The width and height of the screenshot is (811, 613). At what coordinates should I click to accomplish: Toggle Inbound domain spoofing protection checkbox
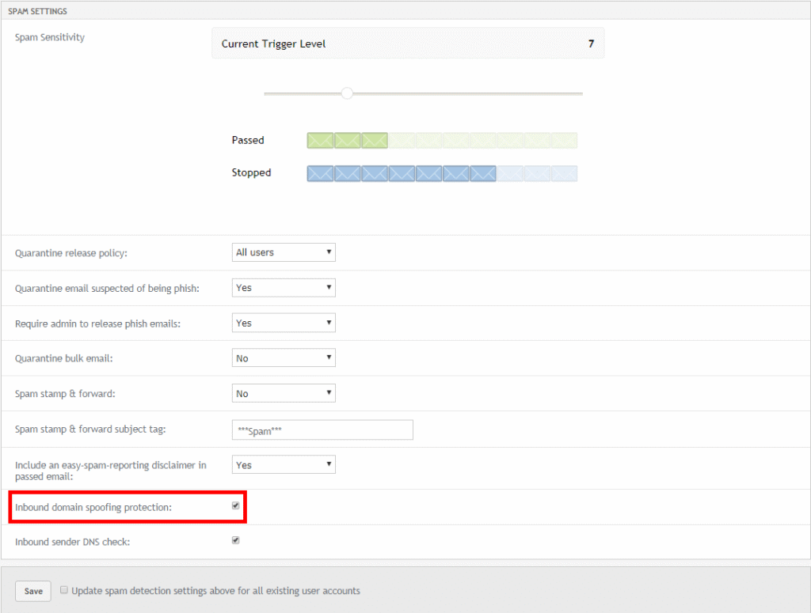(x=236, y=505)
